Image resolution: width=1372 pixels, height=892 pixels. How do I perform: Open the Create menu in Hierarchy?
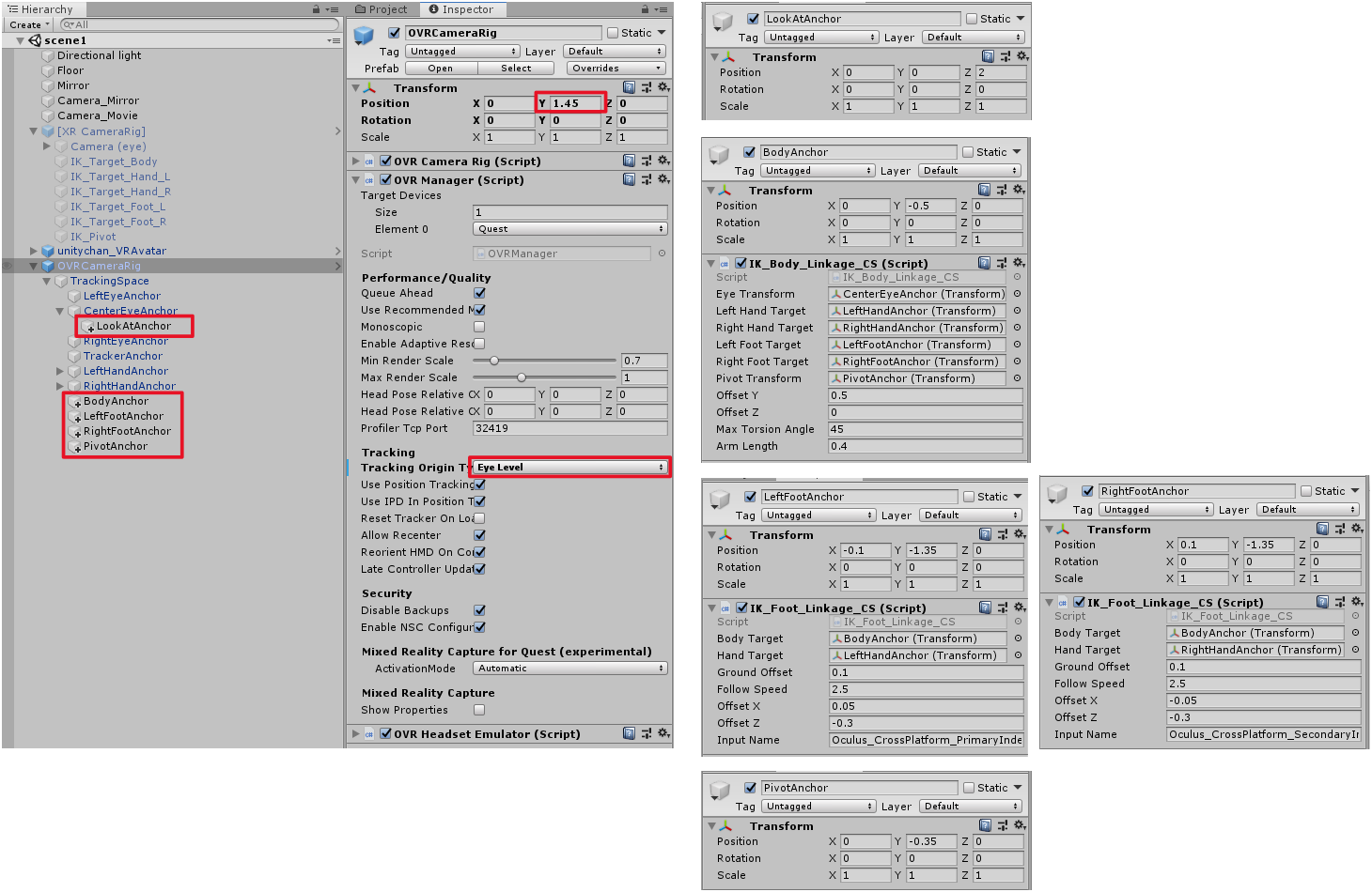coord(27,24)
